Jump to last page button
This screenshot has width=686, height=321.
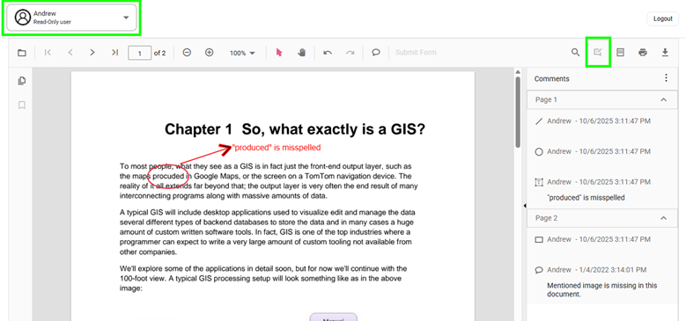pyautogui.click(x=114, y=53)
